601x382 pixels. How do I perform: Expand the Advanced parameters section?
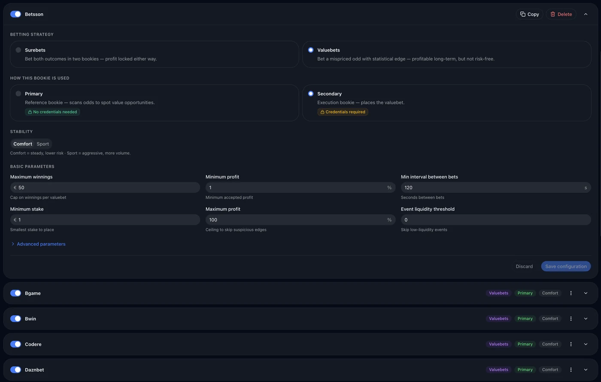coord(38,244)
